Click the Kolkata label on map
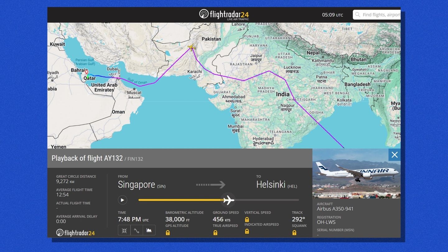Screen dimensions: 448x252 coord(344,100)
